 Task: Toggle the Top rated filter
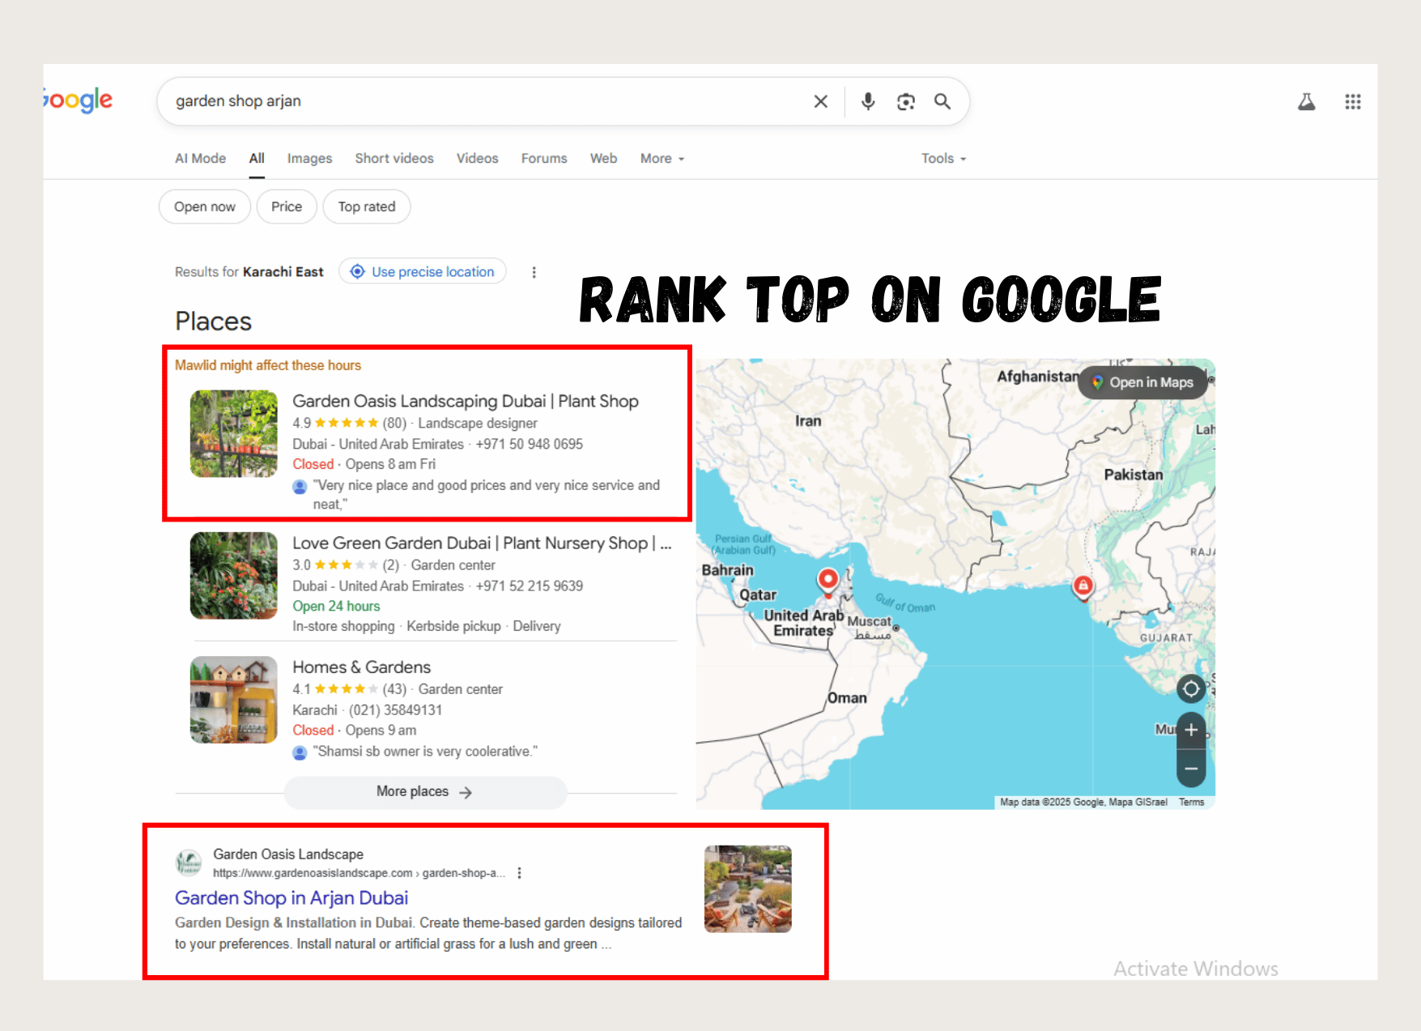pos(366,207)
